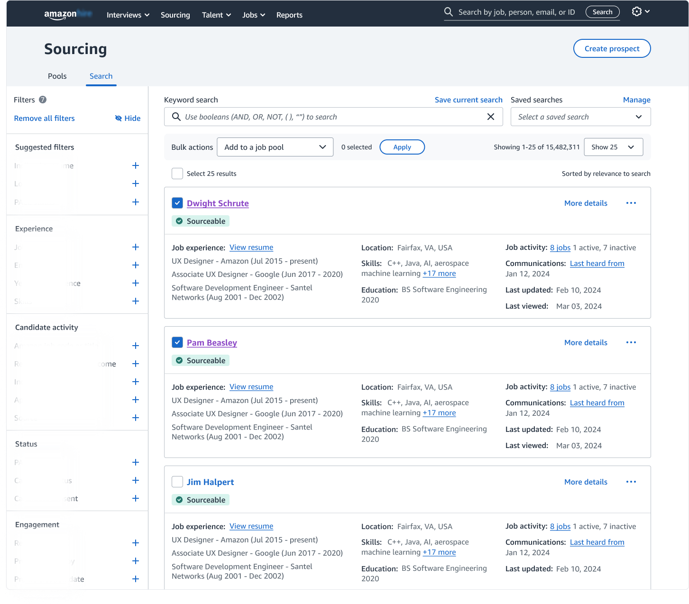Click Last heard from for Jim Halpert
689x604 pixels.
[597, 542]
